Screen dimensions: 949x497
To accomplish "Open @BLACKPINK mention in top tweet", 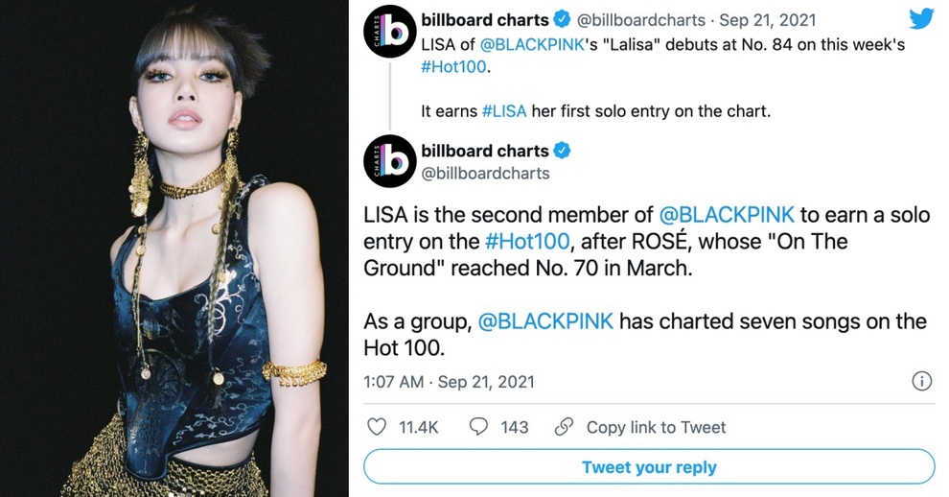I will point(531,45).
